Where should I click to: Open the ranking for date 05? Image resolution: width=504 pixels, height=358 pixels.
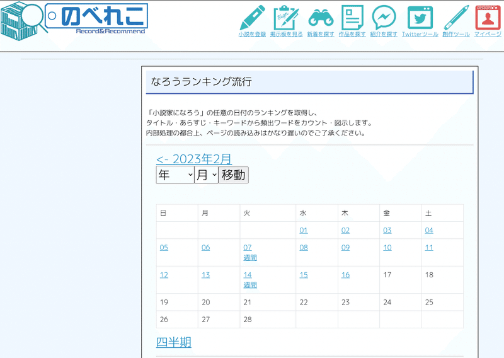[x=164, y=247]
